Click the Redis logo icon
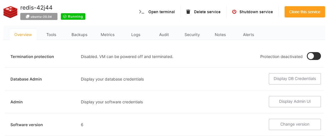 [x=10, y=12]
